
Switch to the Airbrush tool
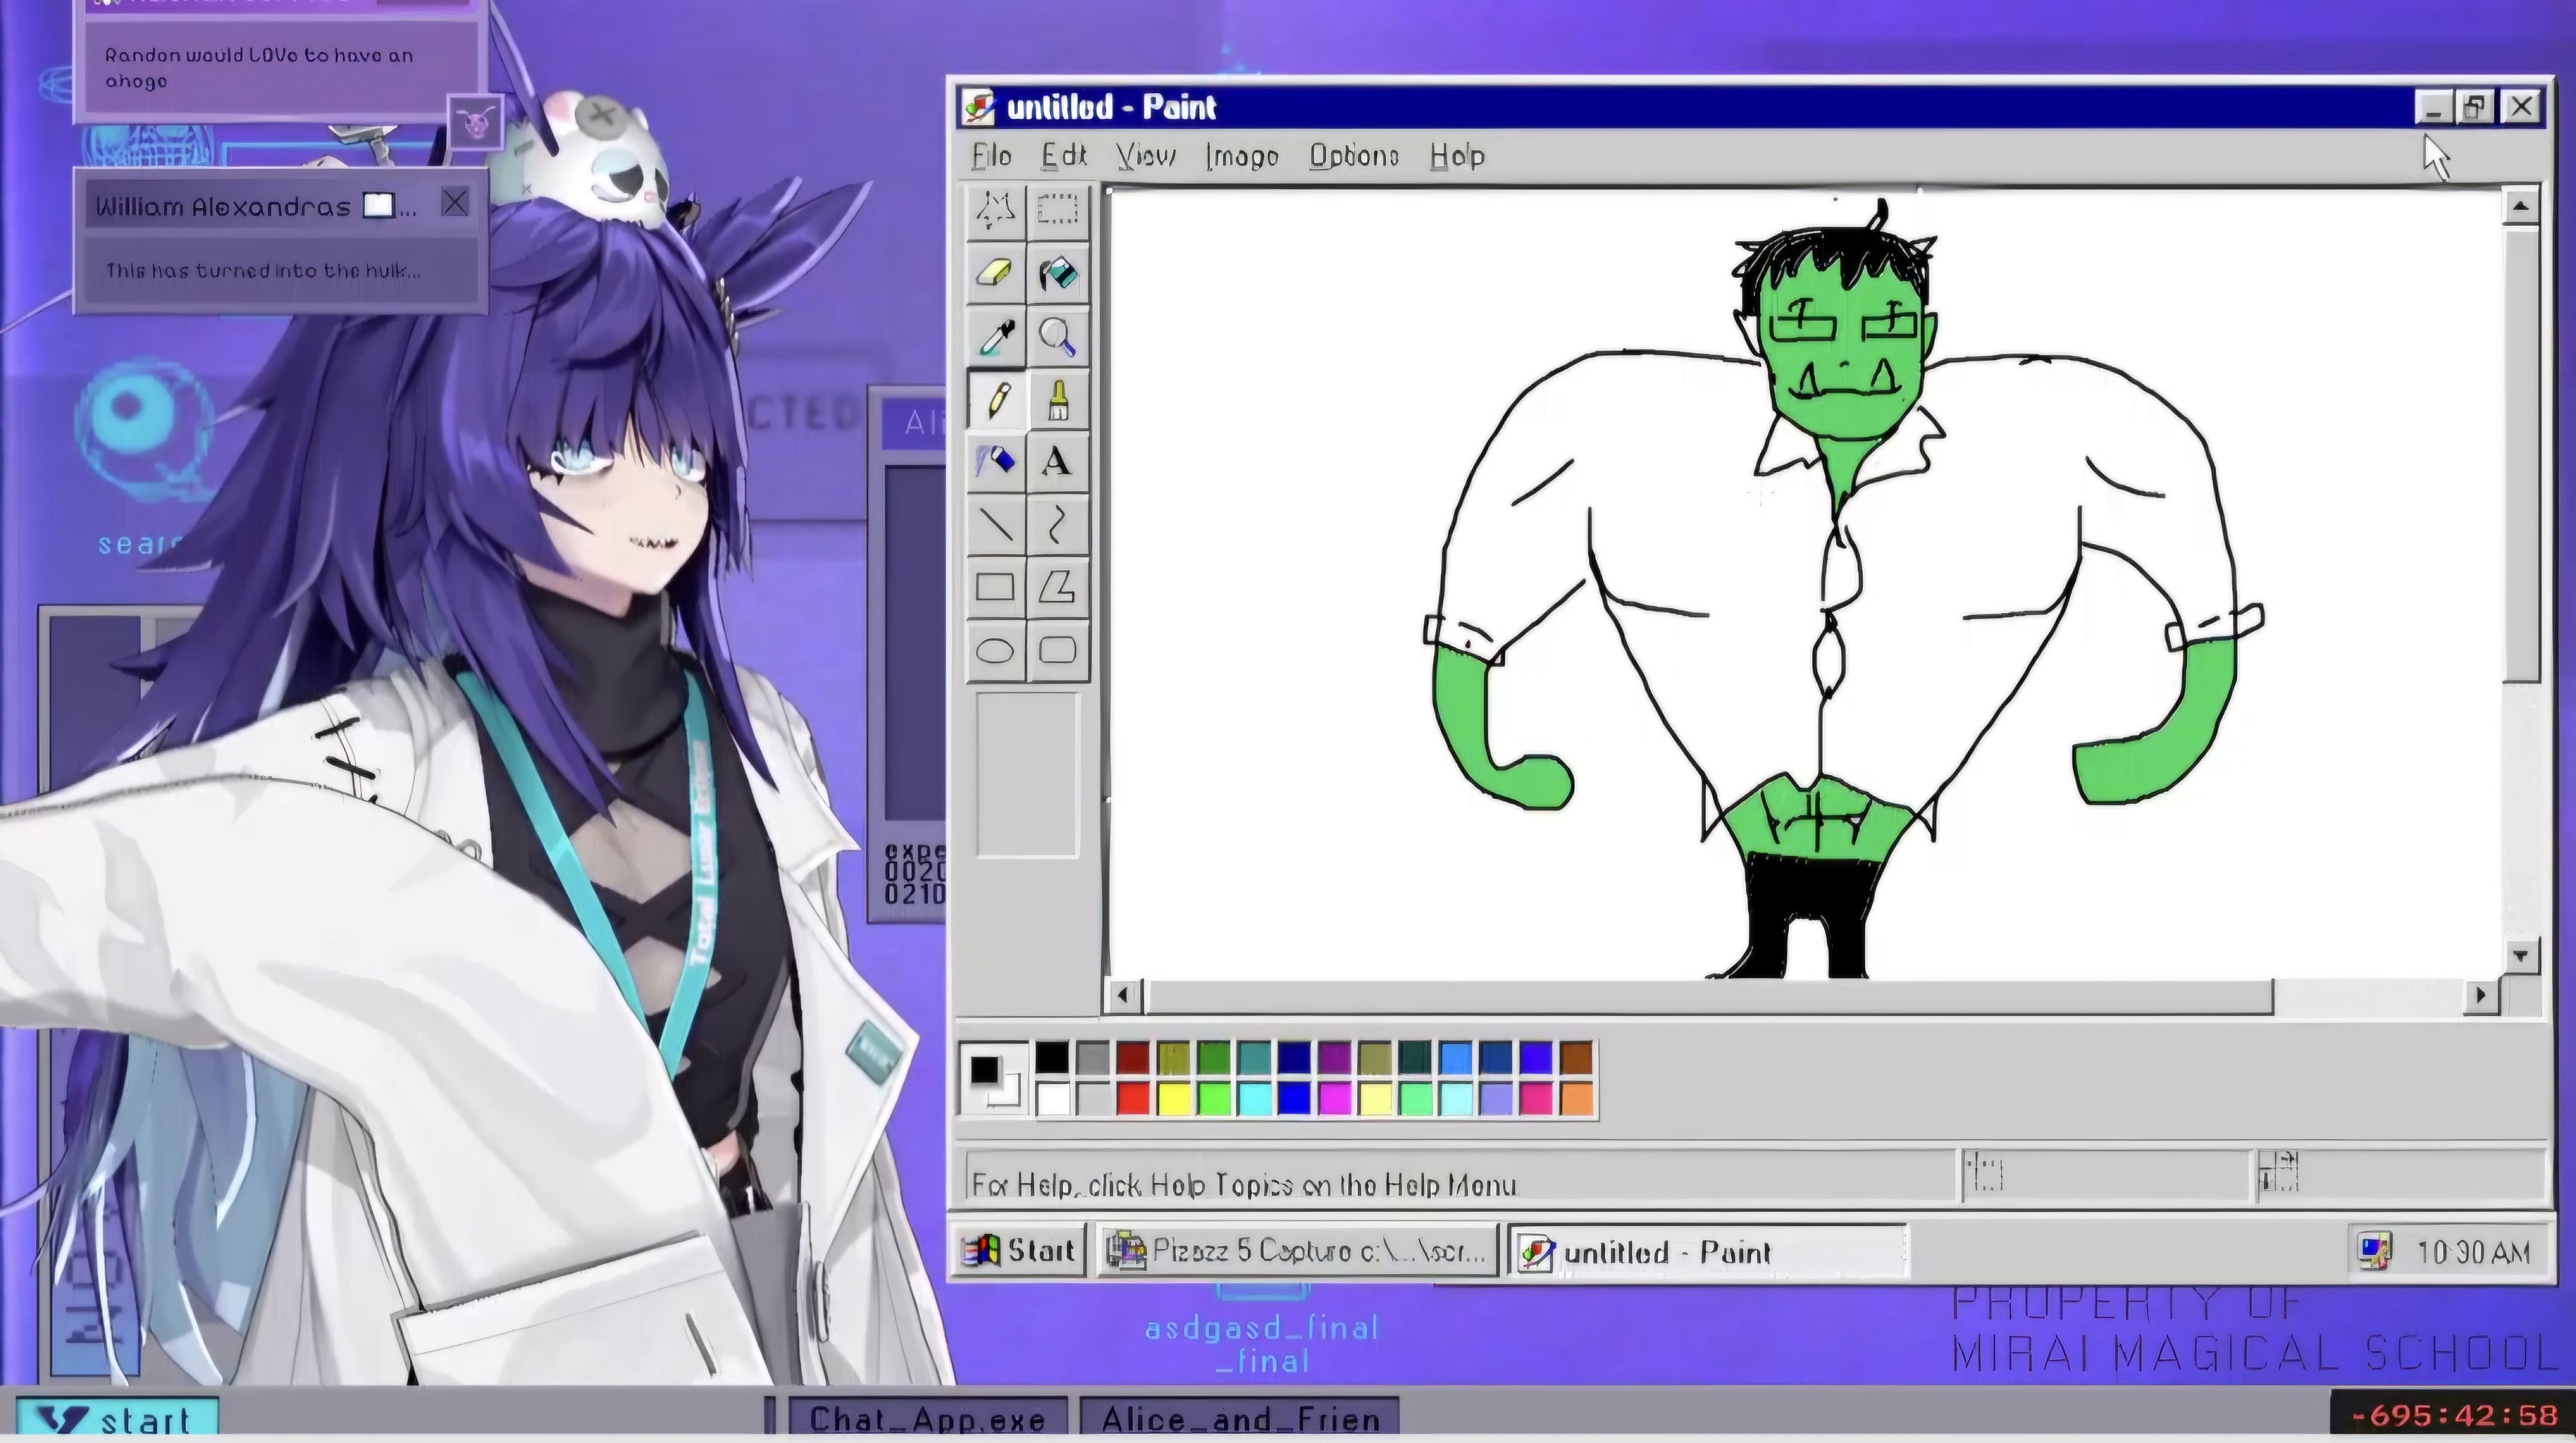click(x=995, y=462)
